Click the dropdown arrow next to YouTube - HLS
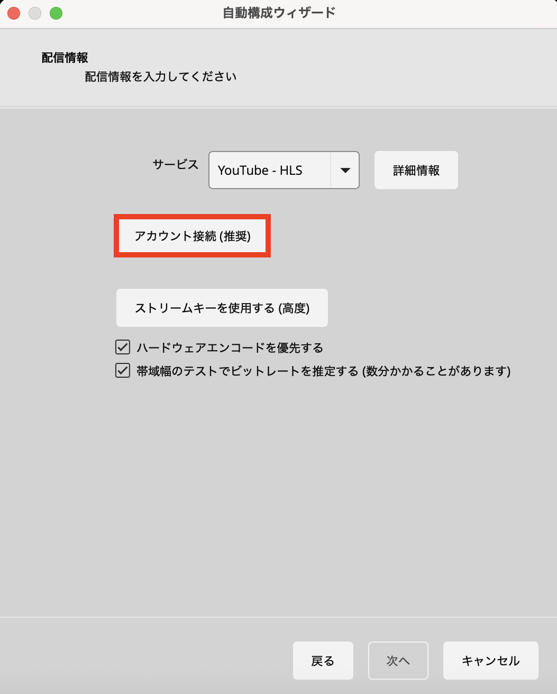This screenshot has height=694, width=557. pos(345,170)
